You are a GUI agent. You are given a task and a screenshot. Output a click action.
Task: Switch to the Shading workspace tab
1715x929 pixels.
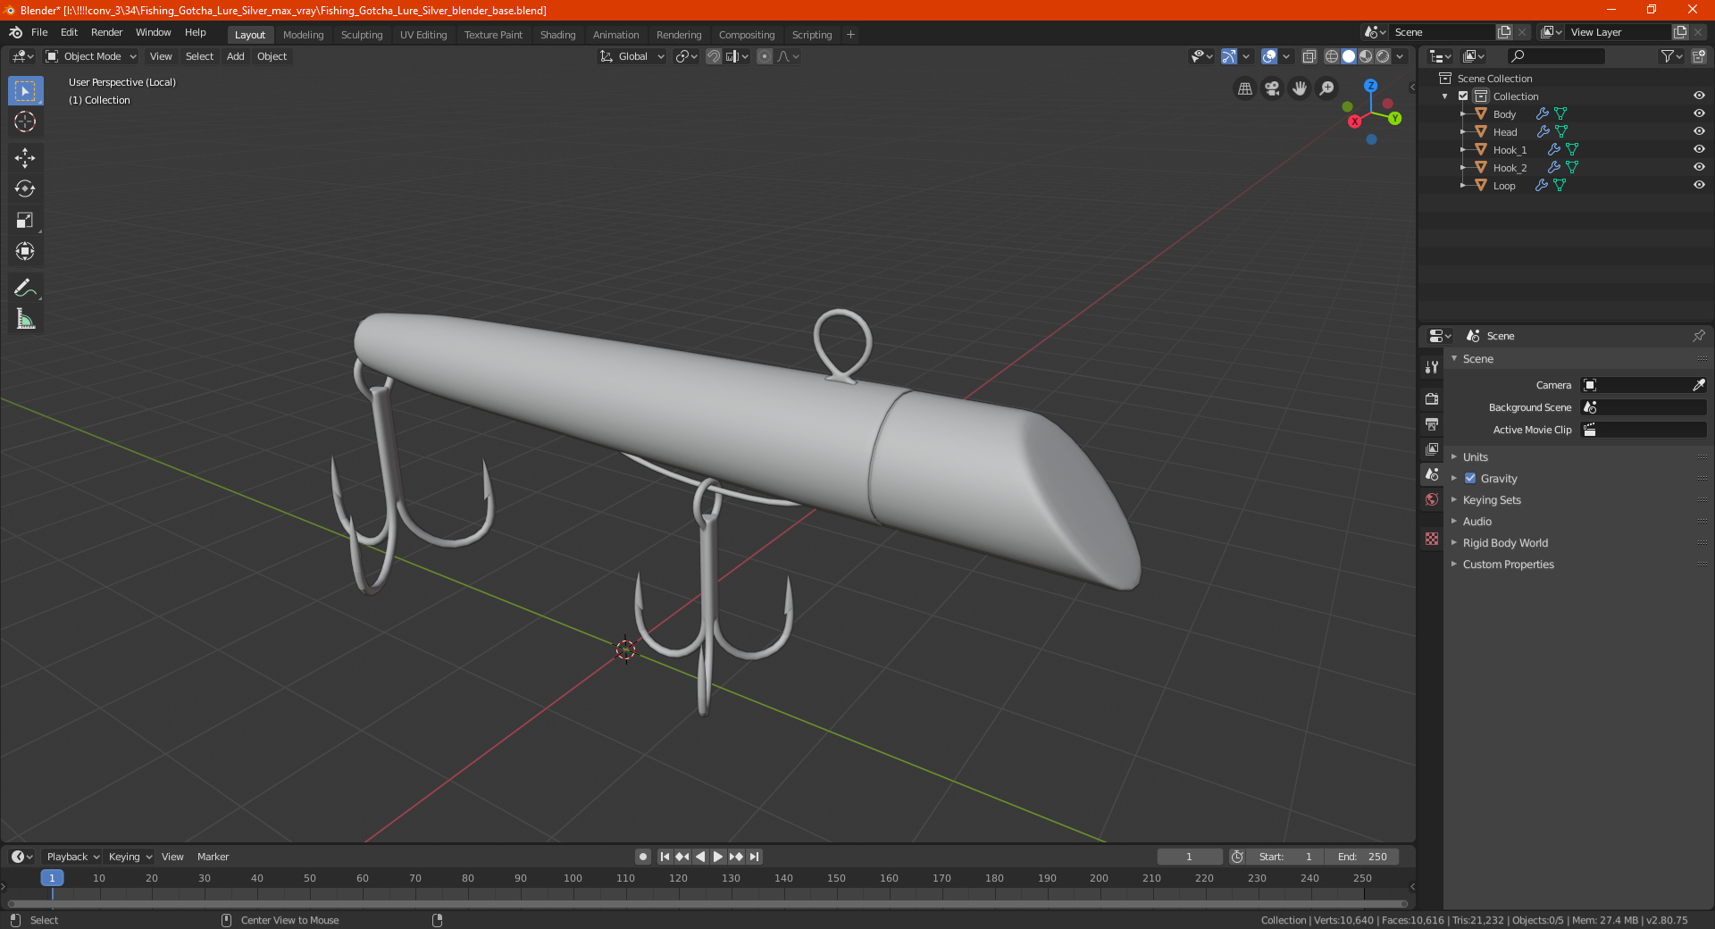click(557, 35)
